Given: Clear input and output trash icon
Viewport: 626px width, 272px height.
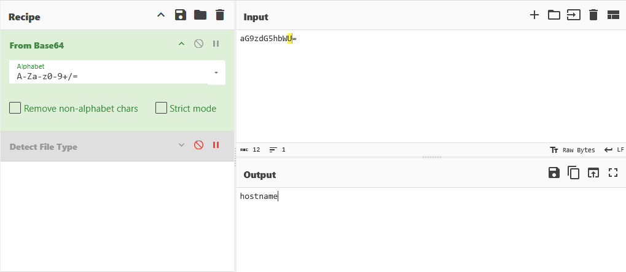Looking at the screenshot, I should [593, 15].
